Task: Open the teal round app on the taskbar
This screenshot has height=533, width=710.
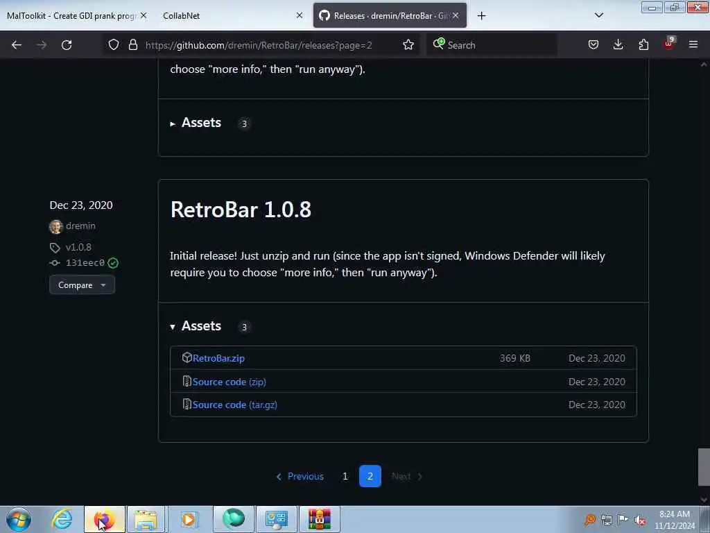Action: click(234, 519)
